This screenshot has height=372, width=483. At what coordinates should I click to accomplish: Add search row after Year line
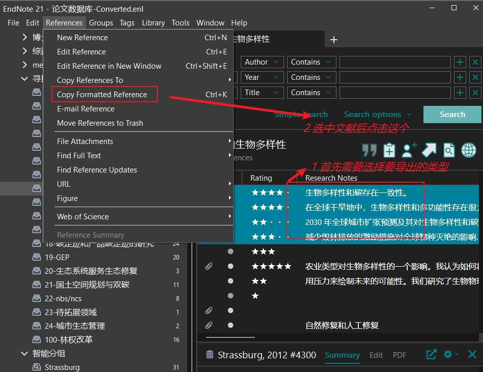point(460,77)
